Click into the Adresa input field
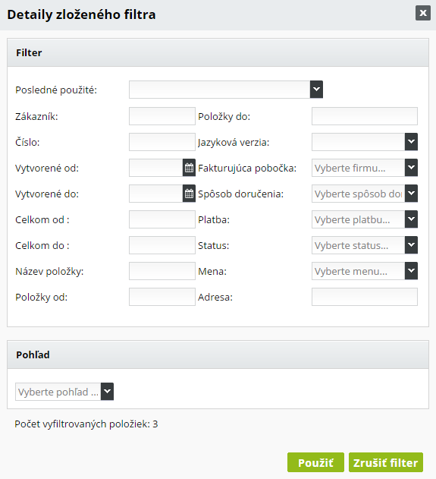Image resolution: width=436 pixels, height=479 pixels. [x=365, y=297]
